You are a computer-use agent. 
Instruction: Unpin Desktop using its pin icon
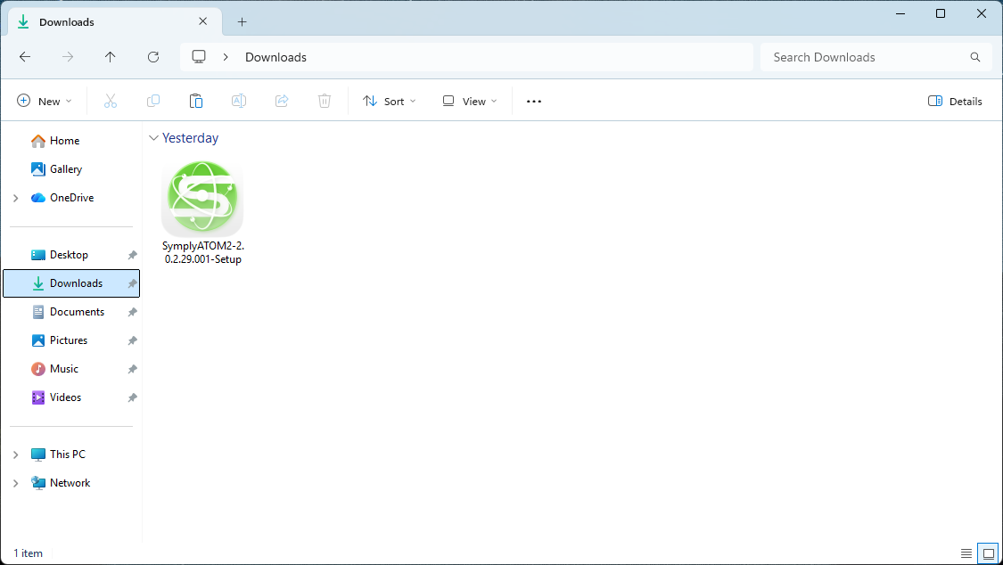(x=133, y=255)
